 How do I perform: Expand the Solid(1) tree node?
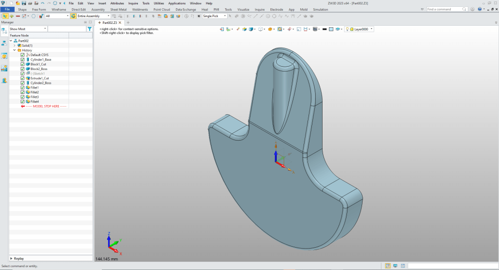[x=15, y=45]
